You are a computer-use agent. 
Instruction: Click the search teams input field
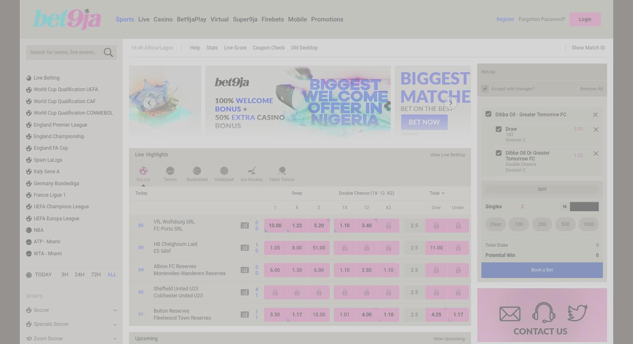(x=63, y=52)
